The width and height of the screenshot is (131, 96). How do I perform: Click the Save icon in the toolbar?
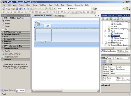[17, 8]
